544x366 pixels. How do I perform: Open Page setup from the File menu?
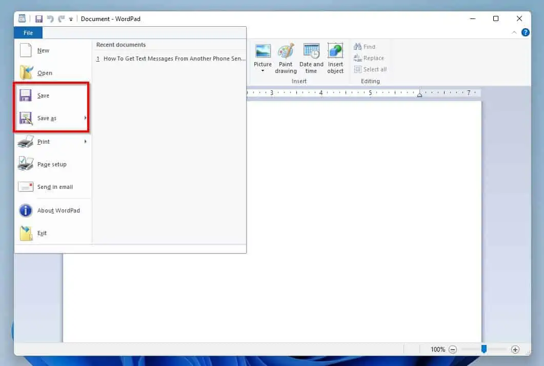pos(53,164)
